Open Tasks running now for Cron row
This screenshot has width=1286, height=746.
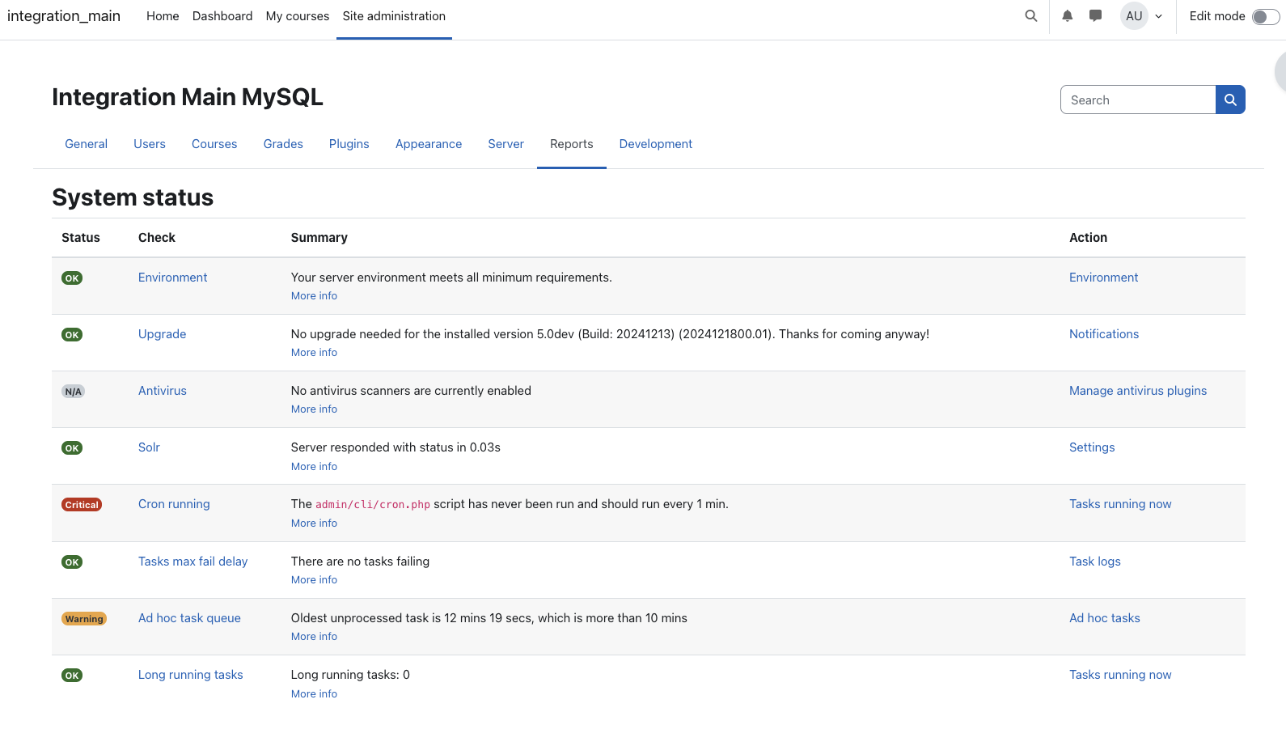coord(1120,504)
